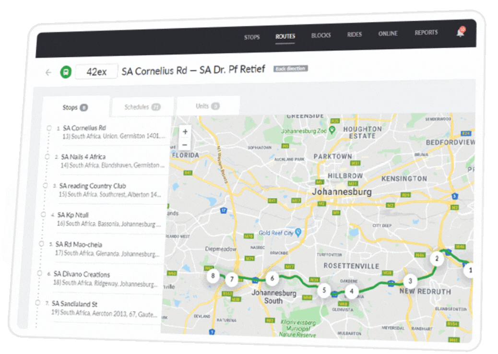Click the Johannesburg Zoo map pin
498x354 pixels.
332,130
